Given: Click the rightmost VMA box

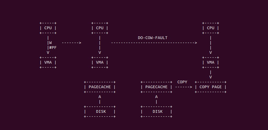Looking at the screenshot, I should pyautogui.click(x=211, y=63).
